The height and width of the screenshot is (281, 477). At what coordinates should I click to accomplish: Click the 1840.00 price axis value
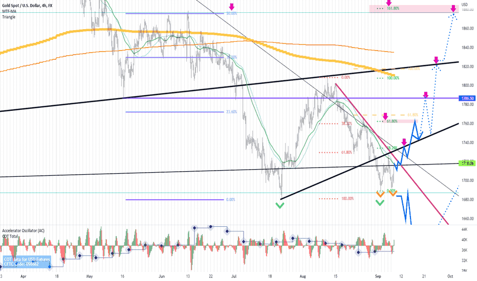pyautogui.click(x=467, y=48)
